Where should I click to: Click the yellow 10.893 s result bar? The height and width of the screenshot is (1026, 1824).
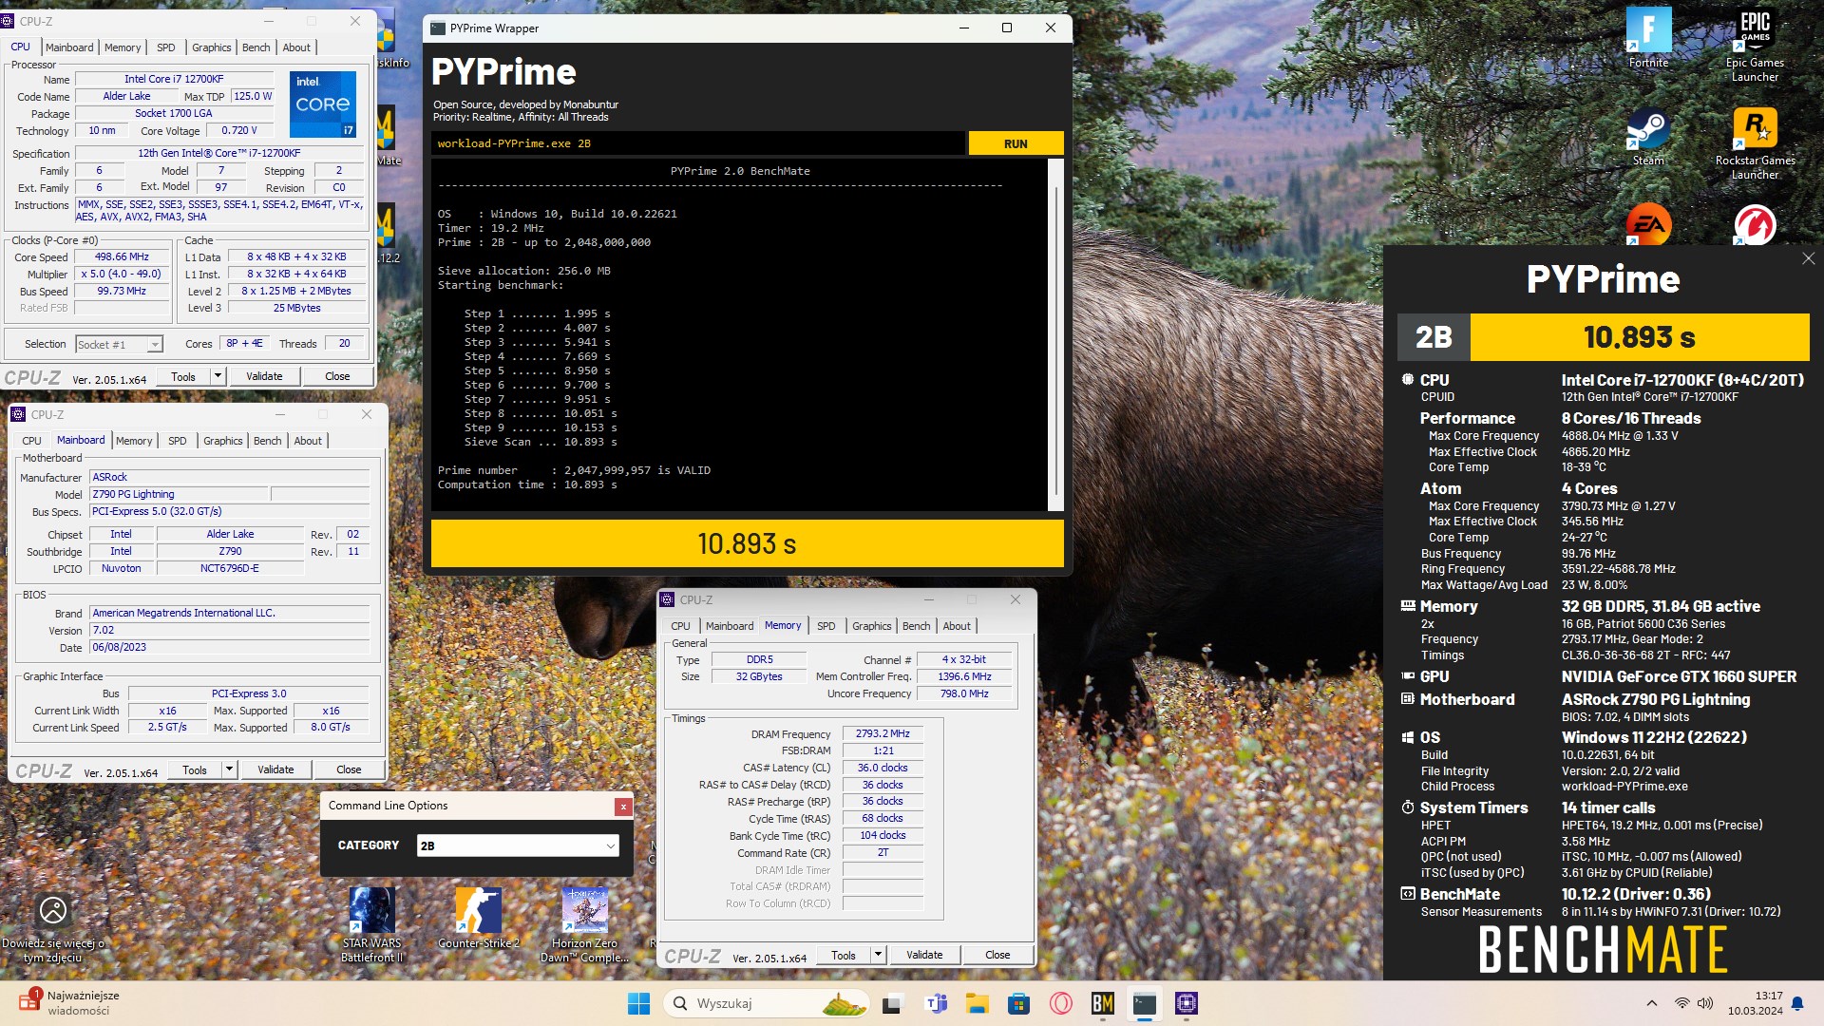pos(747,543)
